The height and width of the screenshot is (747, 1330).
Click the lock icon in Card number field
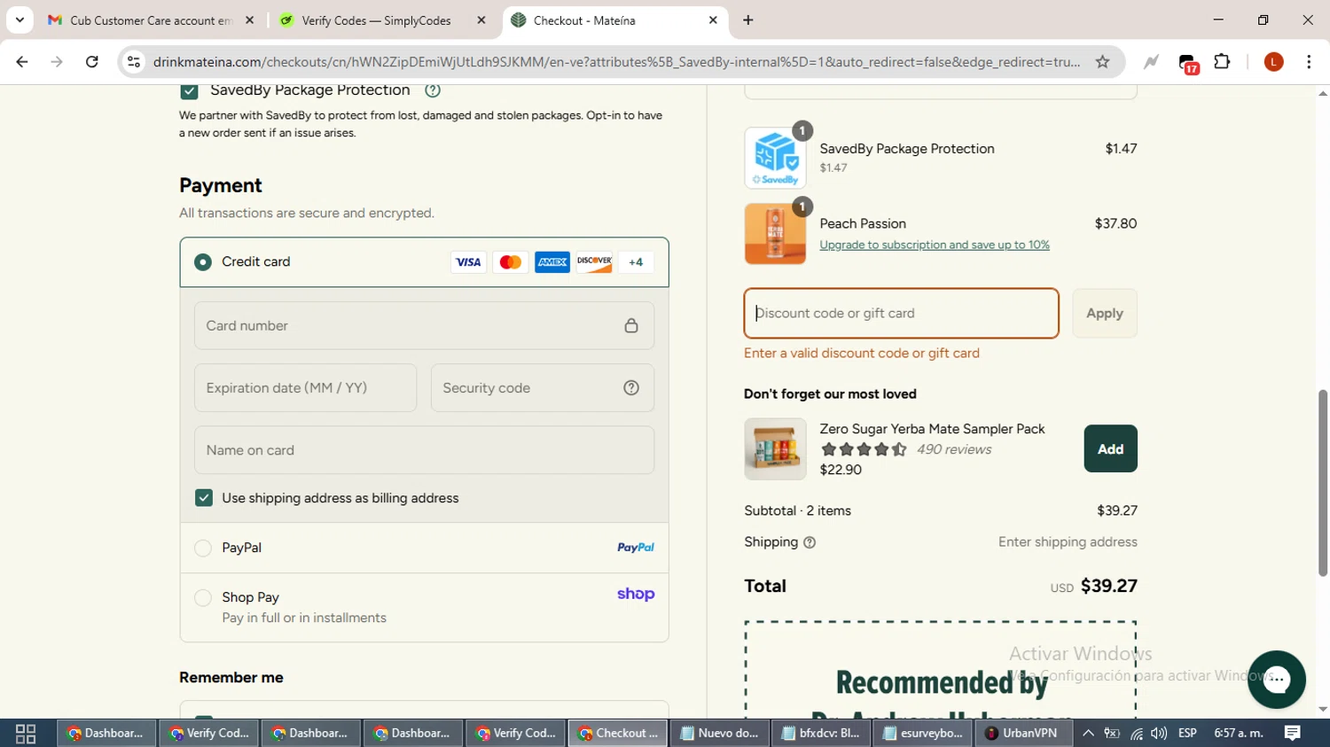click(x=631, y=326)
